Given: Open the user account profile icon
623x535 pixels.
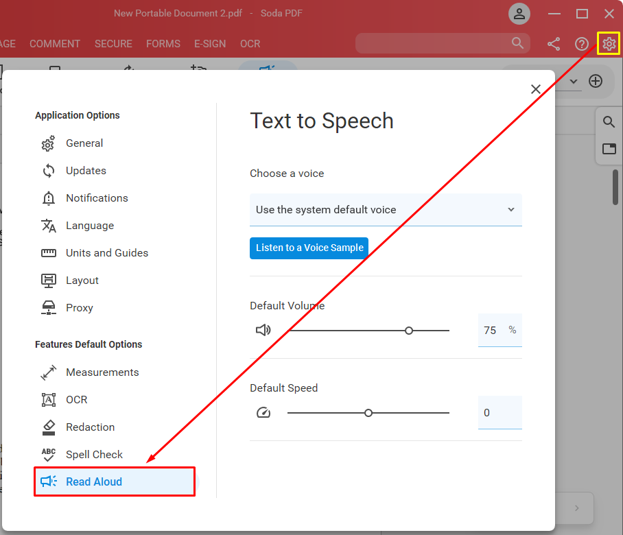Looking at the screenshot, I should pos(519,14).
